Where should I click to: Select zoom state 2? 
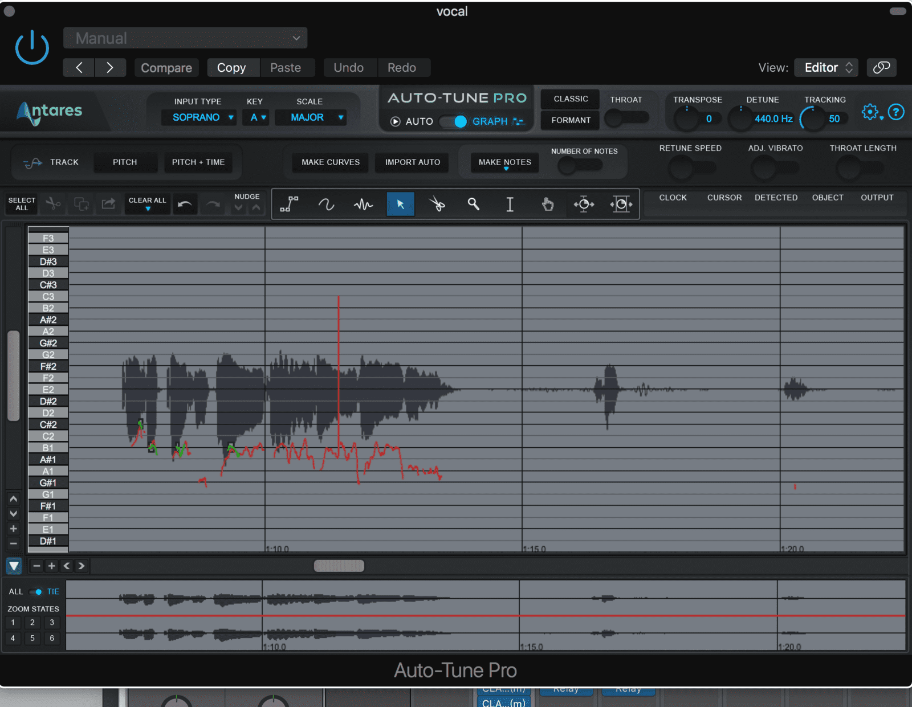point(32,622)
